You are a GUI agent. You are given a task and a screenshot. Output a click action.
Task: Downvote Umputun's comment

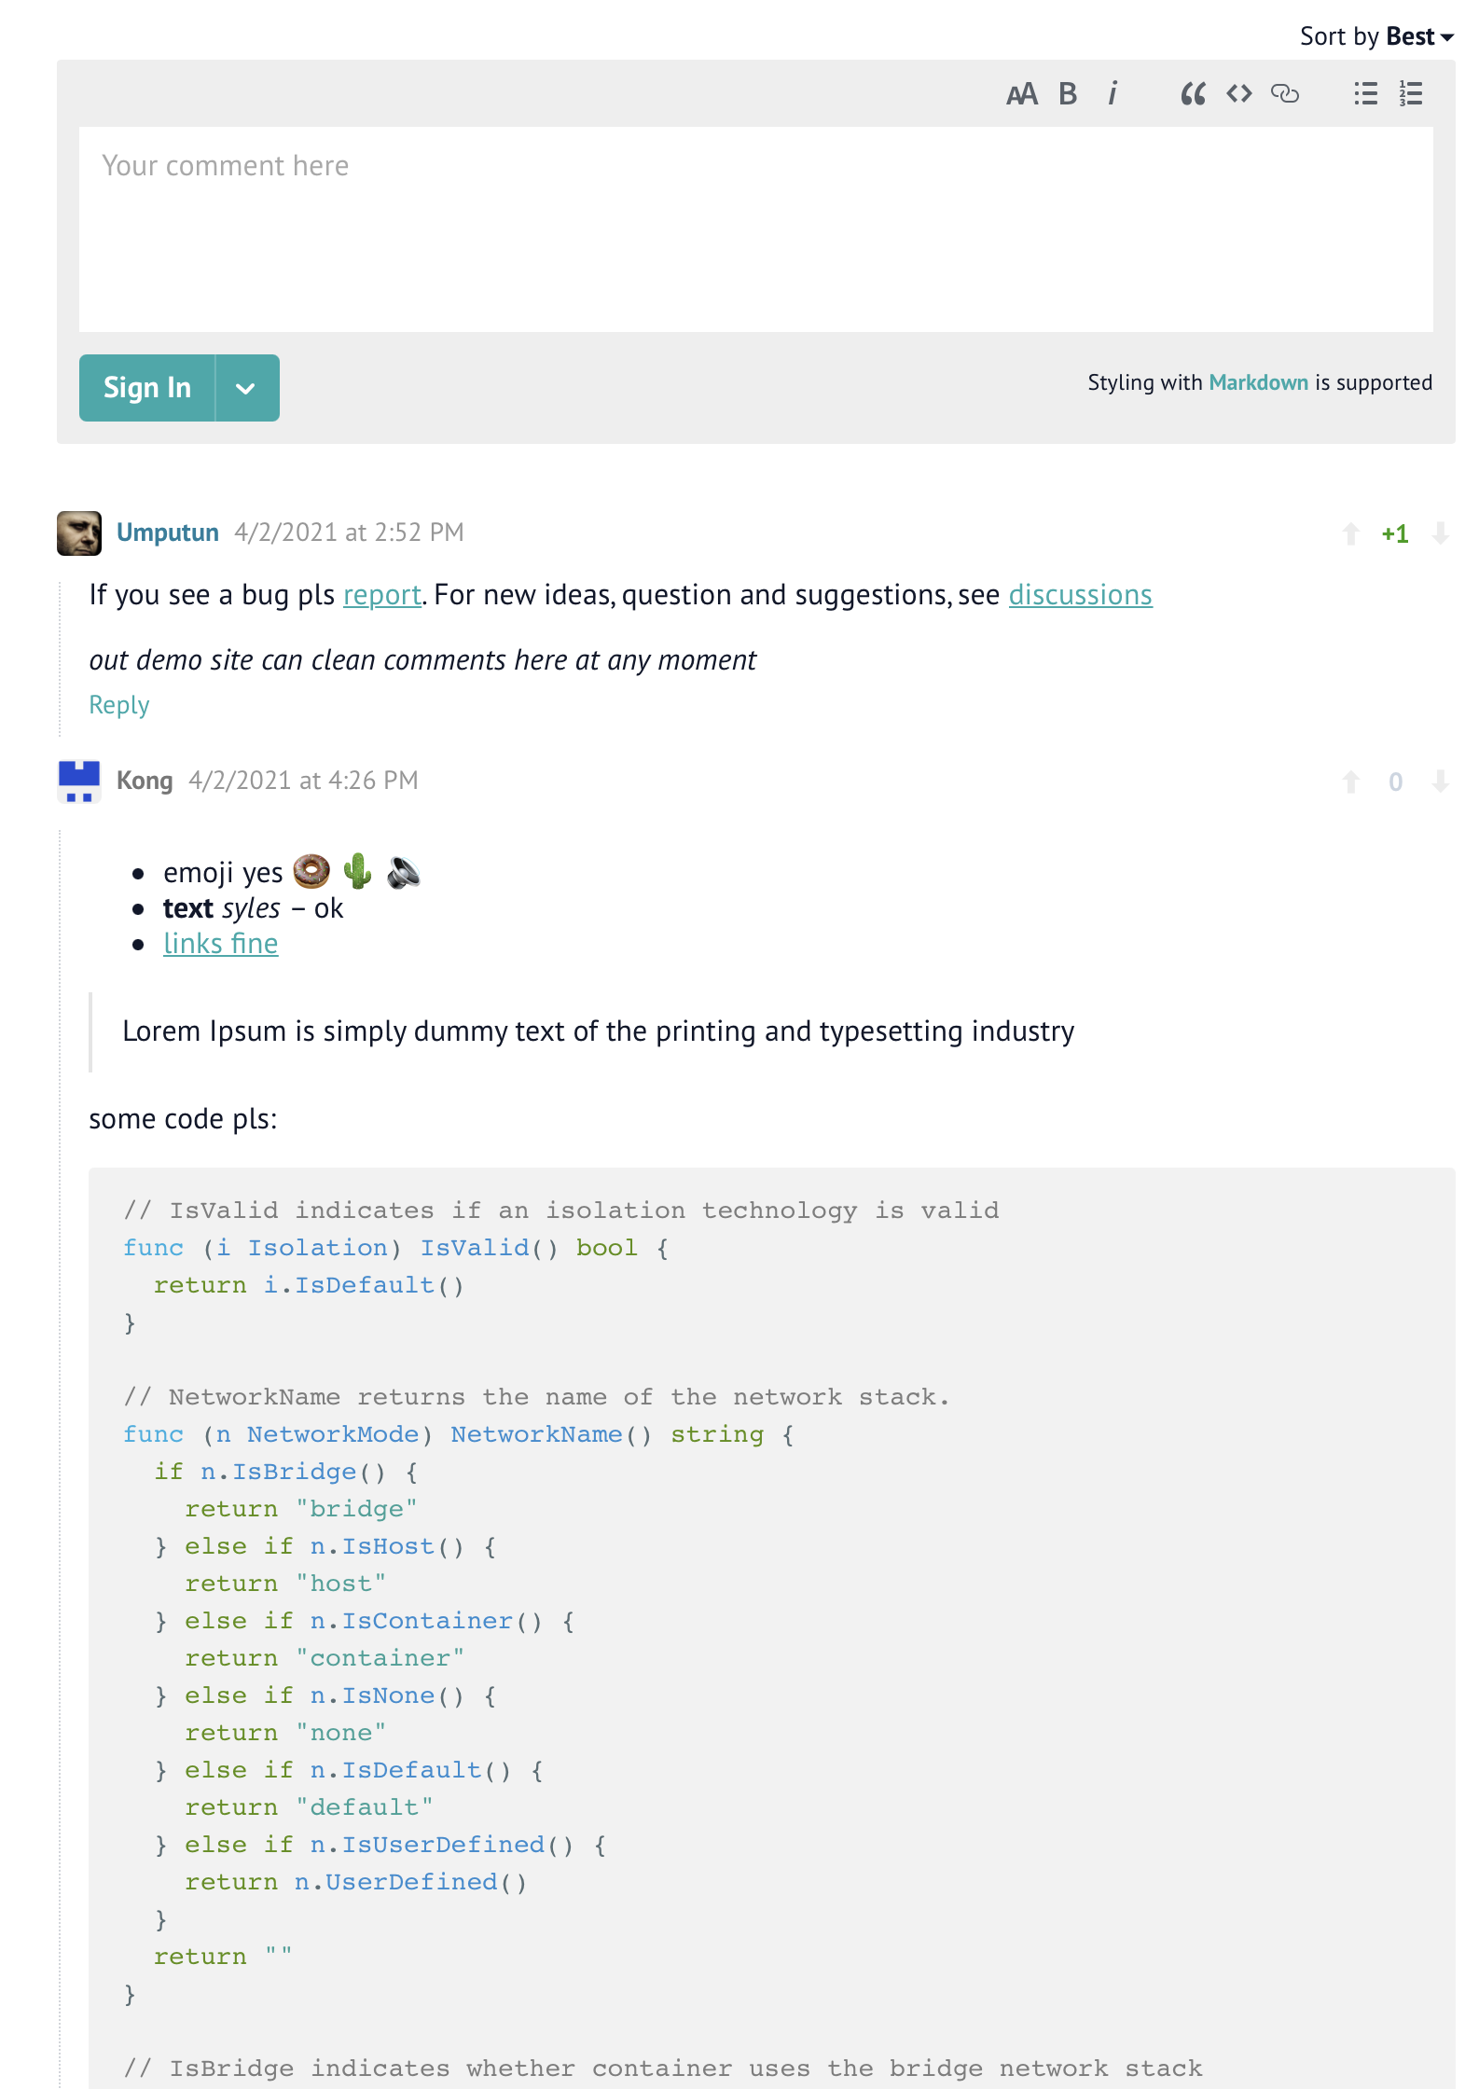1440,533
